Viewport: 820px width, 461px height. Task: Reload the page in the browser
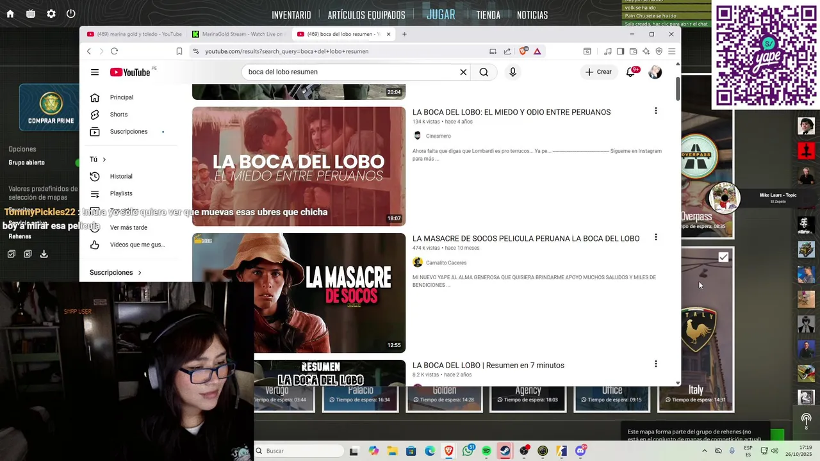coord(114,51)
